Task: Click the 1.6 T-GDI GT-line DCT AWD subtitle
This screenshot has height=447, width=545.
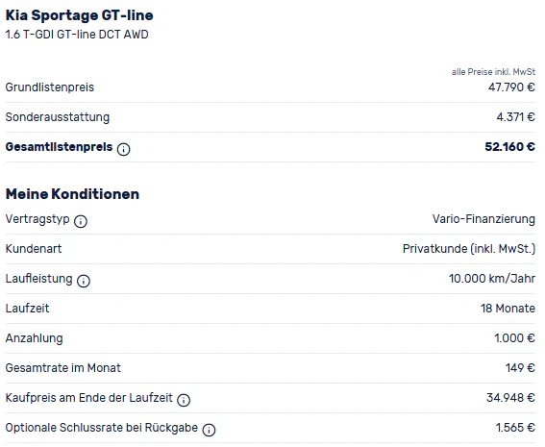Action: pyautogui.click(x=77, y=35)
